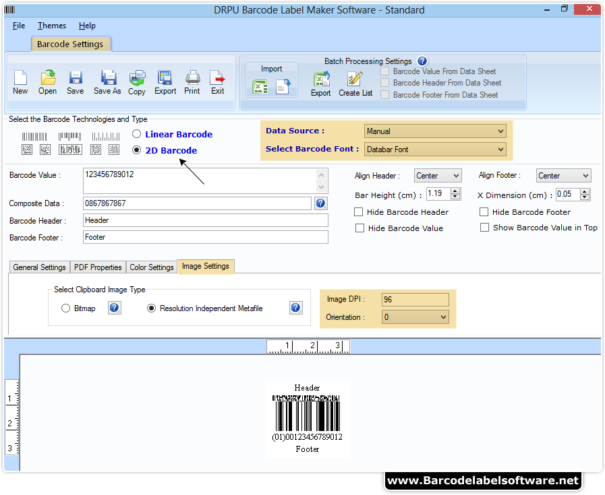Open the Orientation dropdown
605x495 pixels.
point(415,317)
